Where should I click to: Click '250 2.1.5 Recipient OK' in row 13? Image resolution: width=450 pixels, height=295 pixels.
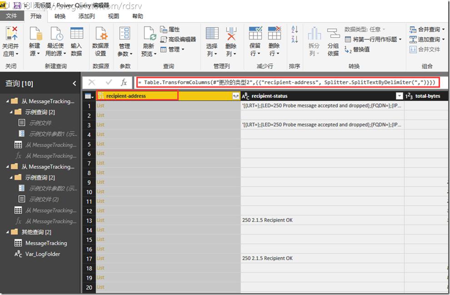click(x=267, y=220)
